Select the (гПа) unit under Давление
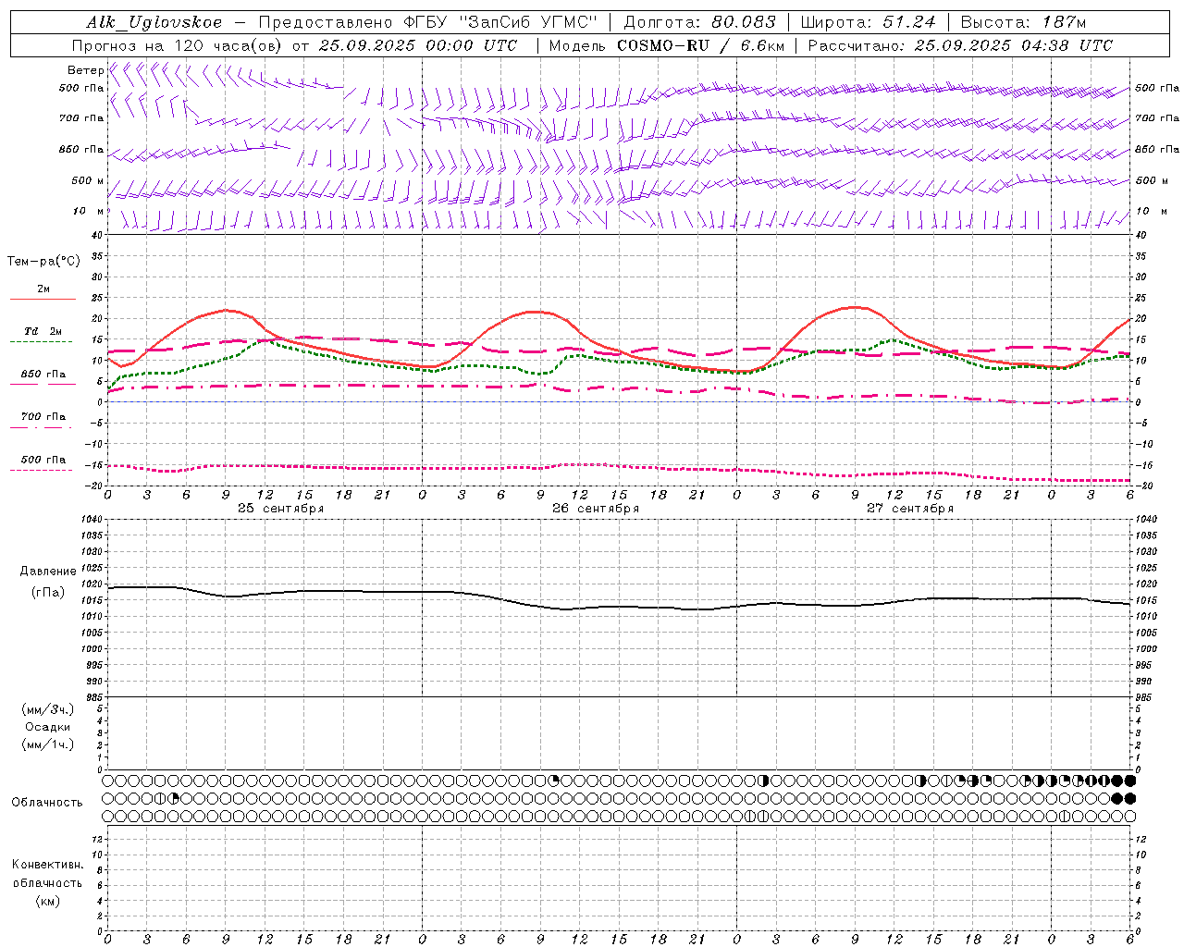 coord(48,593)
